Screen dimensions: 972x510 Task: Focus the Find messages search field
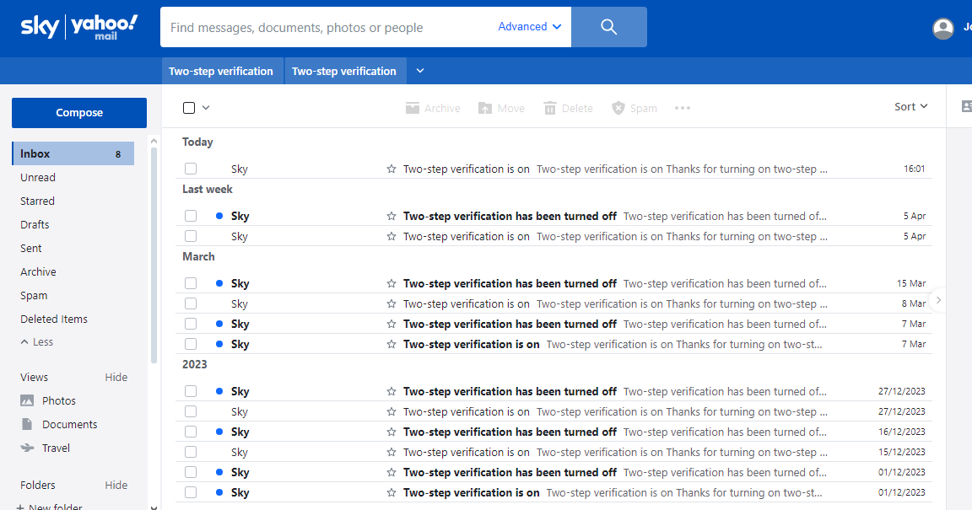[x=328, y=27]
